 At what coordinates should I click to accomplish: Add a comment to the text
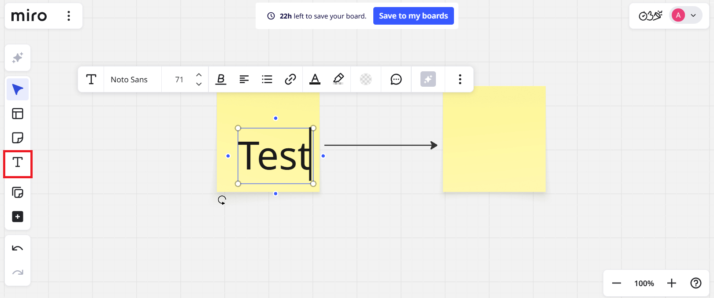point(396,79)
